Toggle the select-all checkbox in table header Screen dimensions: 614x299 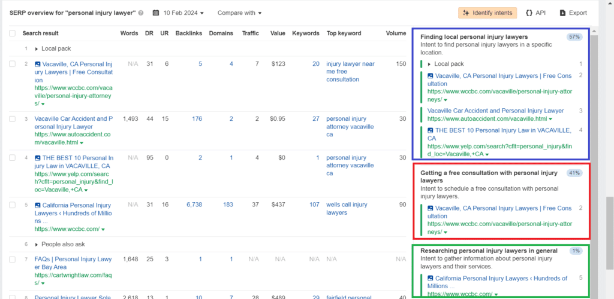(12, 33)
